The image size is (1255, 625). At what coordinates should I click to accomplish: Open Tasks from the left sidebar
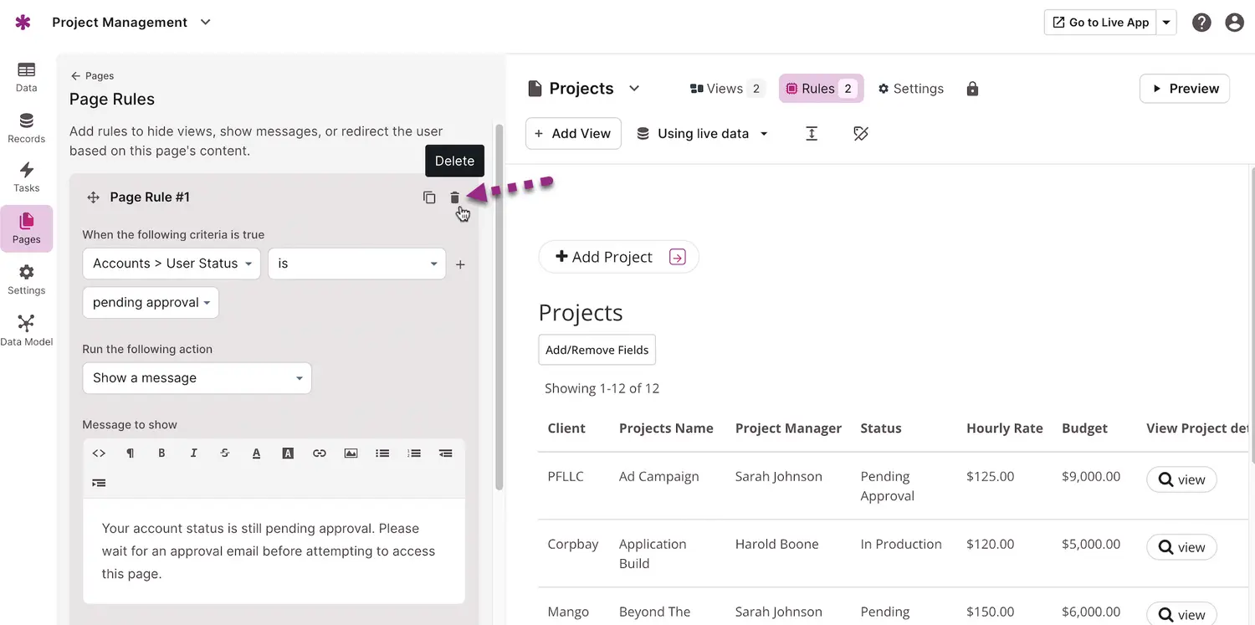(x=27, y=177)
